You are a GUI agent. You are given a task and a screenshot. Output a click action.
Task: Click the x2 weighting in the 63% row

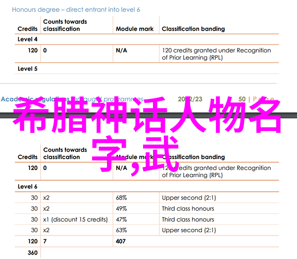[46, 230]
